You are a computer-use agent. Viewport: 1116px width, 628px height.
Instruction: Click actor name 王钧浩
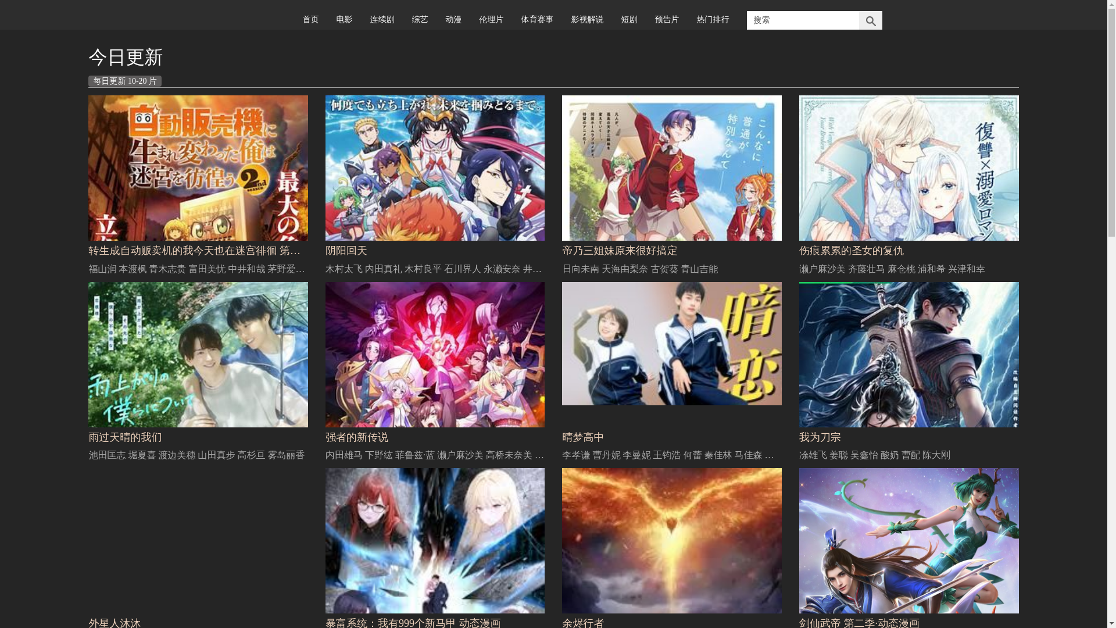coord(667,455)
